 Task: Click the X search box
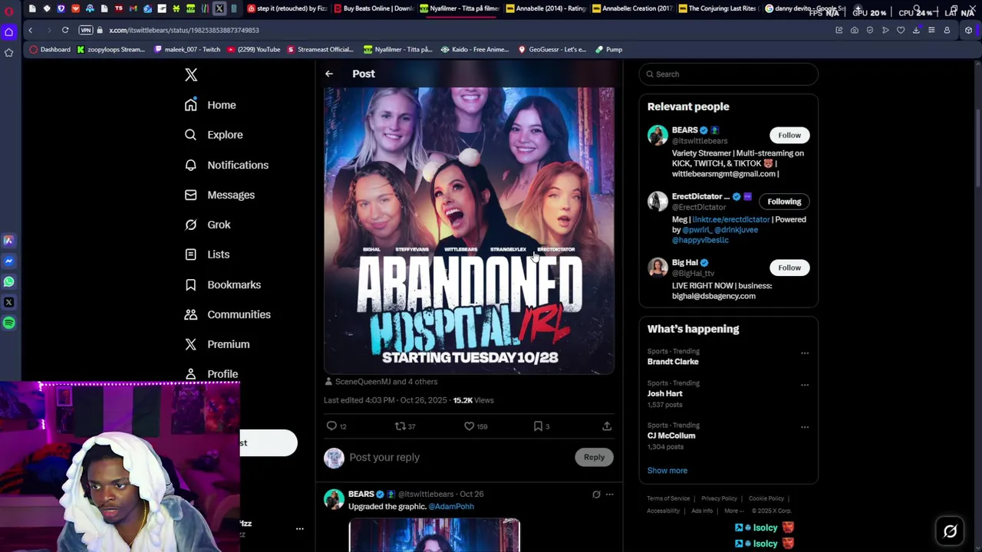coord(729,74)
